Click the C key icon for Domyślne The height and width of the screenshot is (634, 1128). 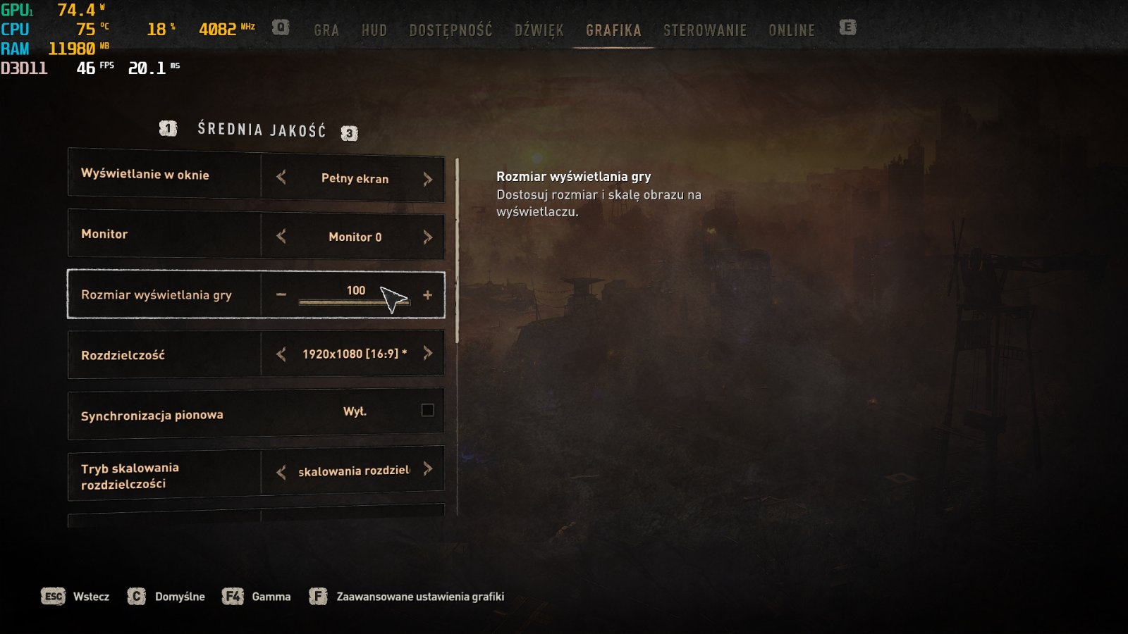136,597
